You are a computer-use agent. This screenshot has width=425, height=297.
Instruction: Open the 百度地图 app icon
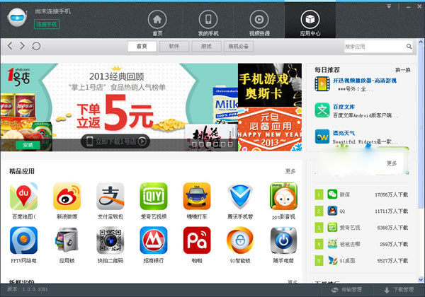click(x=23, y=197)
